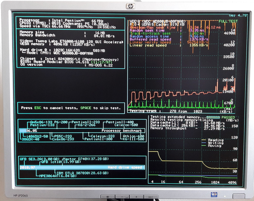
Task: Click the 'Testing track' status line
Action: (x=166, y=111)
